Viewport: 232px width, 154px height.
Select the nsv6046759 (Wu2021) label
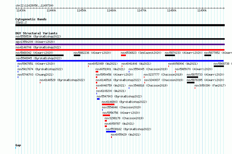pyautogui.click(x=111, y=85)
